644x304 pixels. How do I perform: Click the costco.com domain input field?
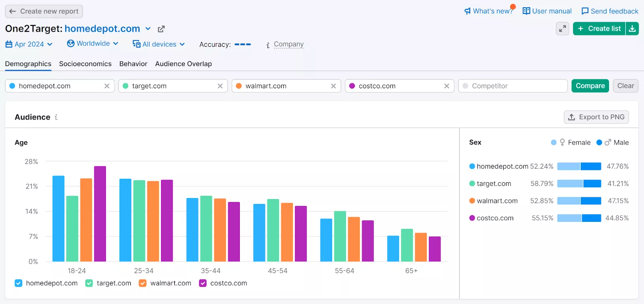400,86
